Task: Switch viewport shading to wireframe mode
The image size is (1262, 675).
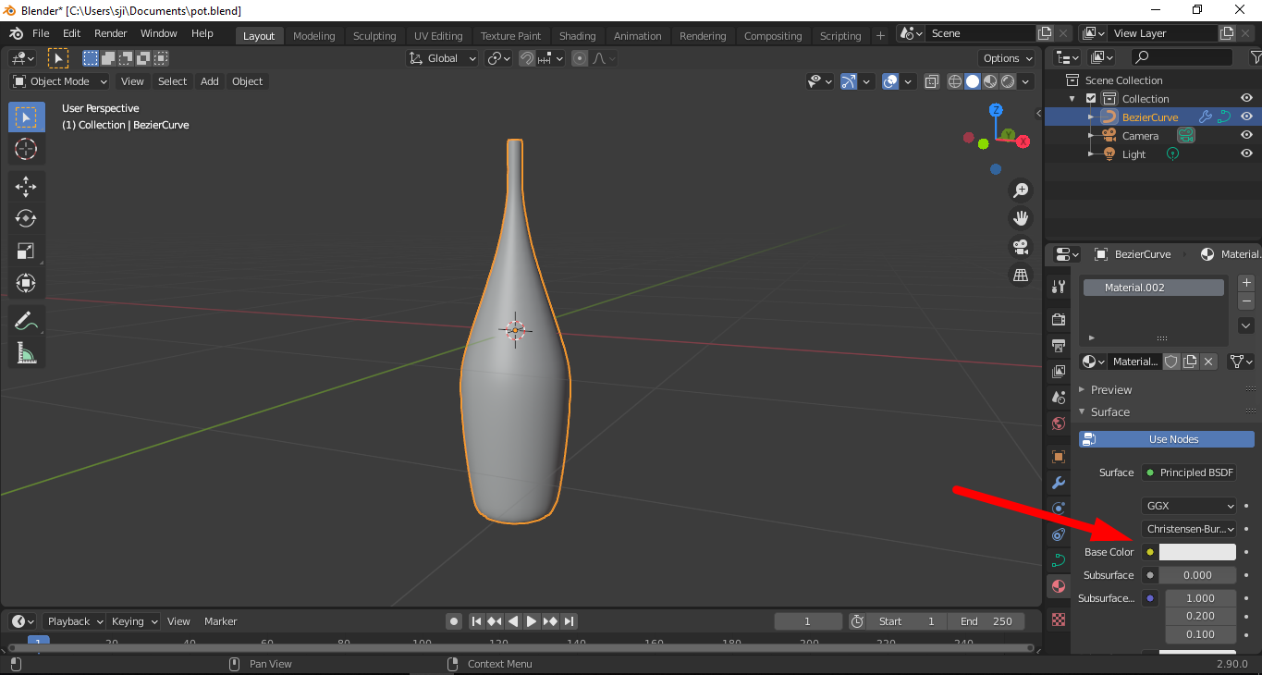Action: tap(954, 81)
